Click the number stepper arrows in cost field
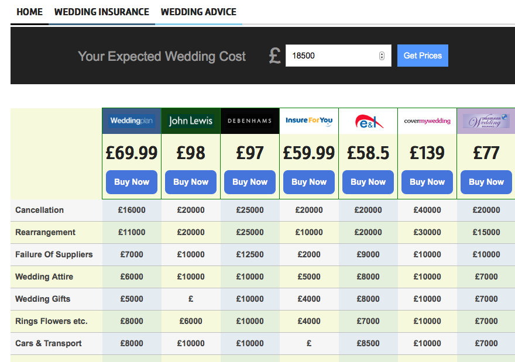The width and height of the screenshot is (515, 362). click(x=382, y=56)
